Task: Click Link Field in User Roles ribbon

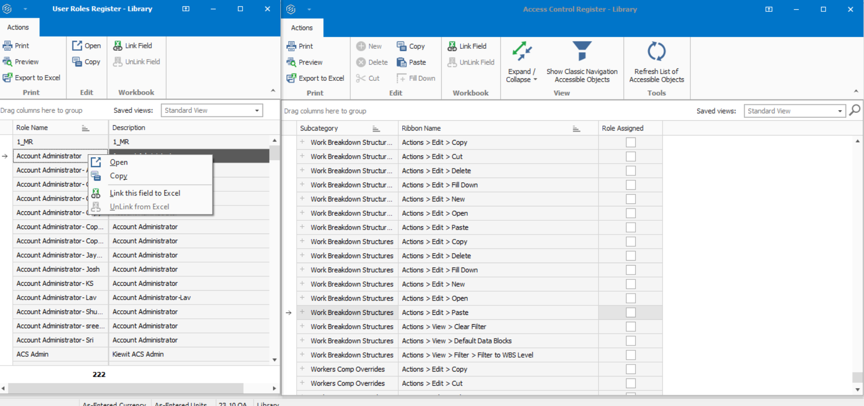Action: [133, 46]
